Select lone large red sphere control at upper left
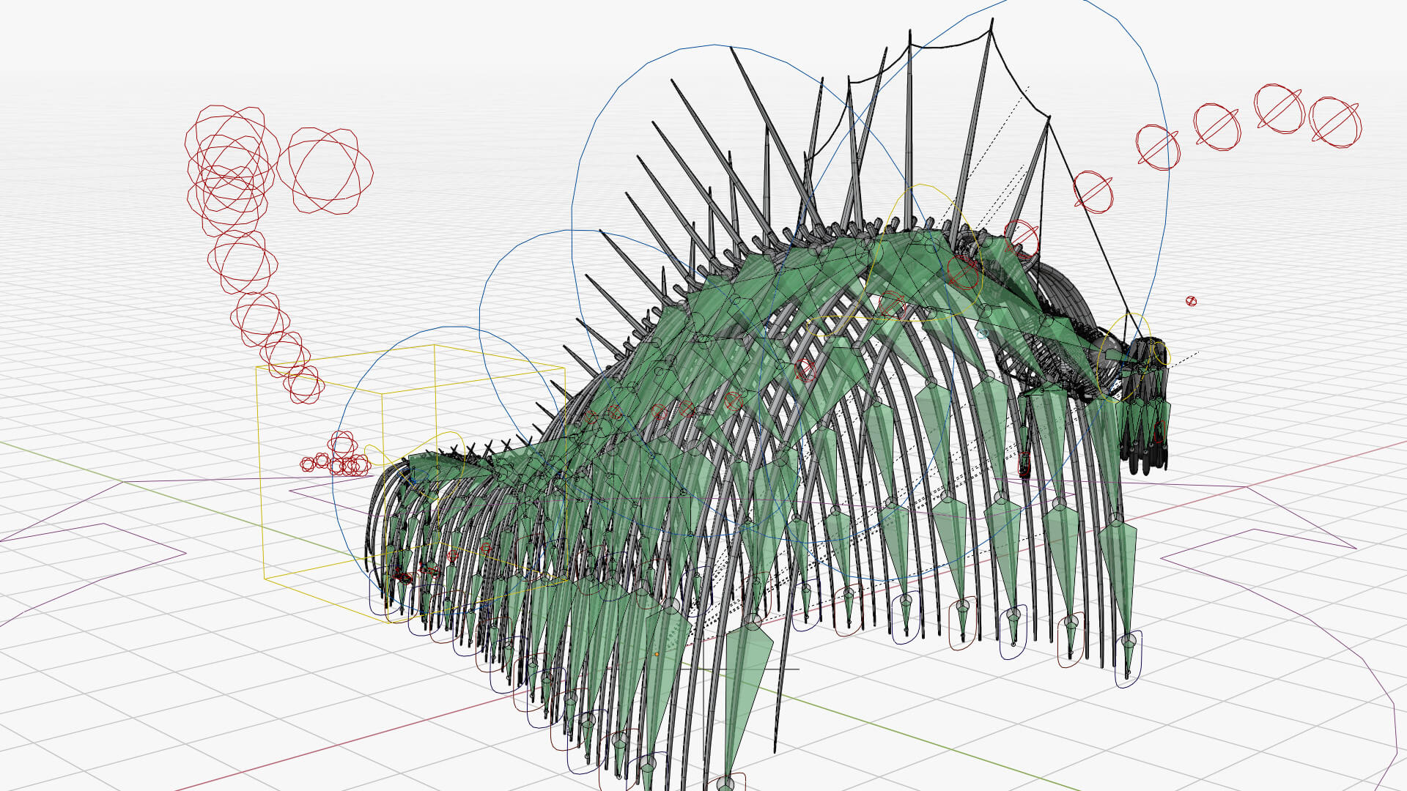The height and width of the screenshot is (791, 1407). click(325, 171)
